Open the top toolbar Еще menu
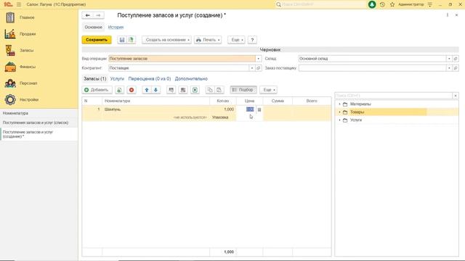This screenshot has height=261, width=465. 236,40
